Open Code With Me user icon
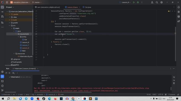 point(152,2)
